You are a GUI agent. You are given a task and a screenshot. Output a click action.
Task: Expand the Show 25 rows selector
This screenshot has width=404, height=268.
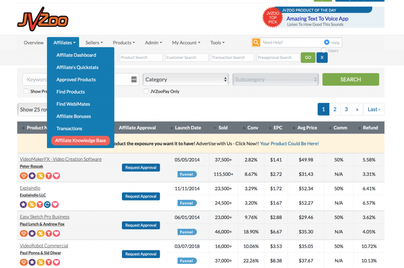coord(33,109)
